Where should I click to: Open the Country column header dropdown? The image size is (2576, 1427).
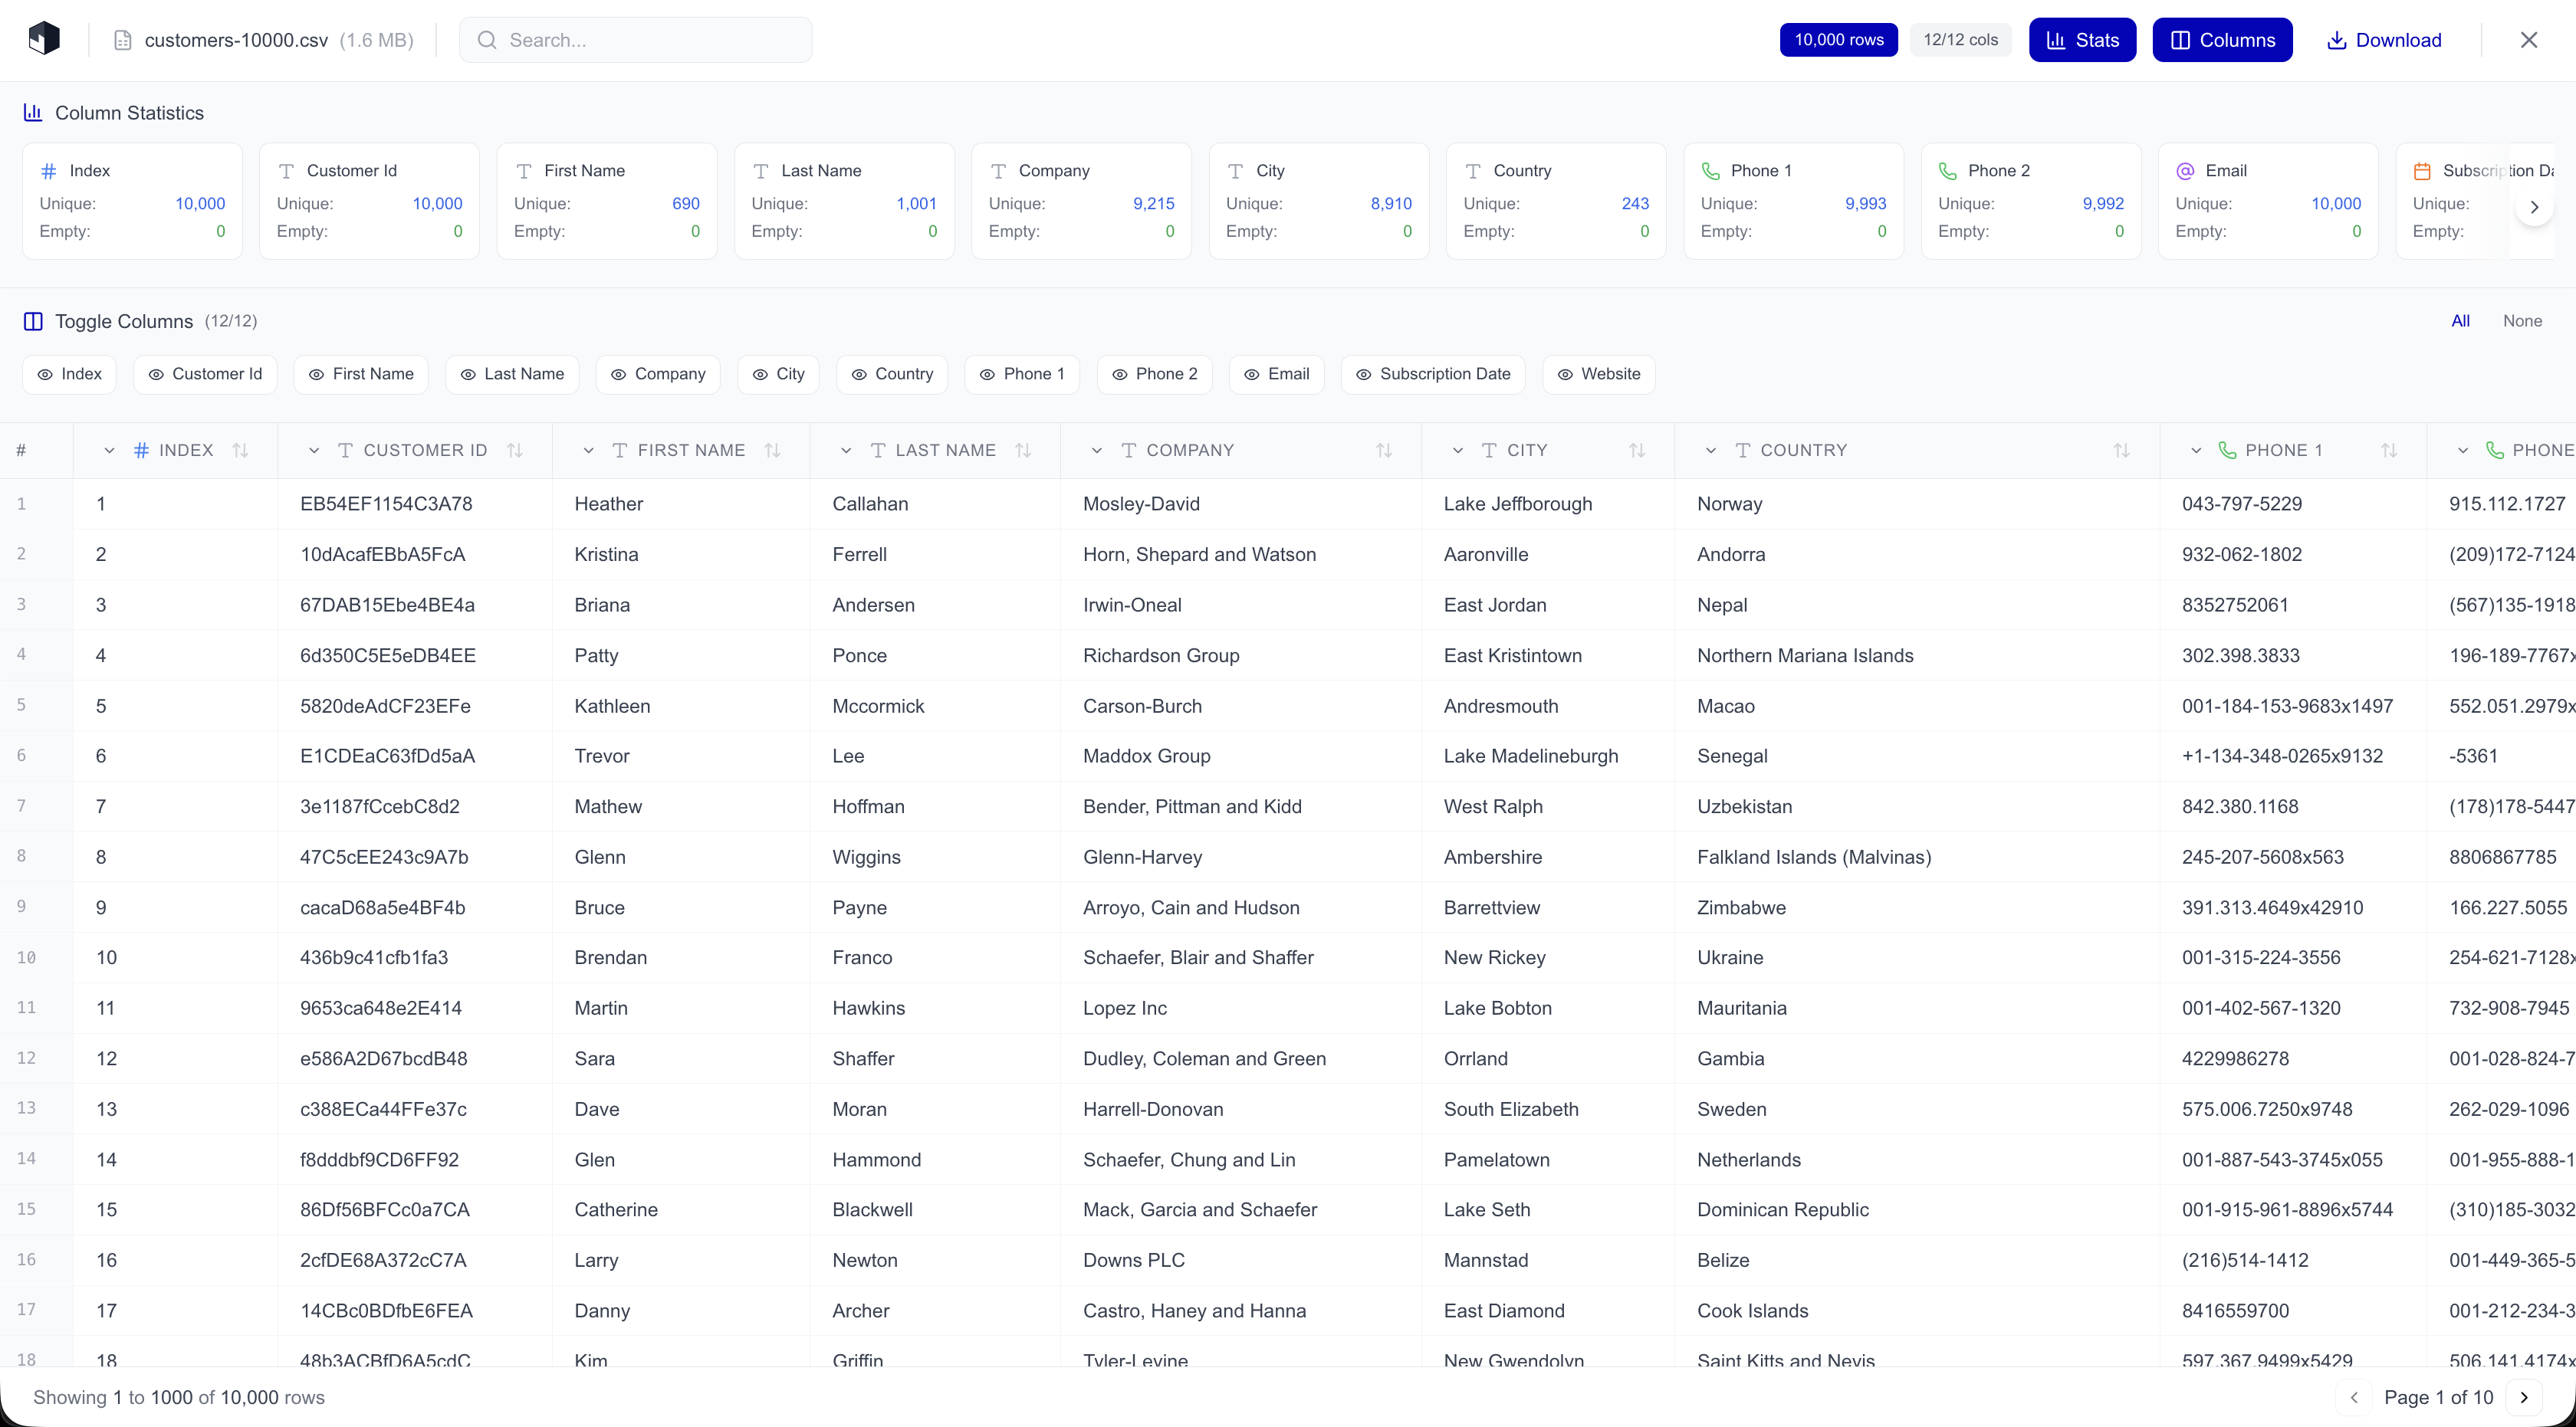tap(1711, 451)
